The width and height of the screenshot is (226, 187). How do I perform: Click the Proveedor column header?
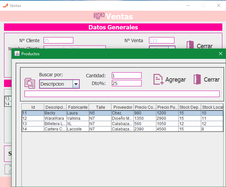[x=123, y=107]
